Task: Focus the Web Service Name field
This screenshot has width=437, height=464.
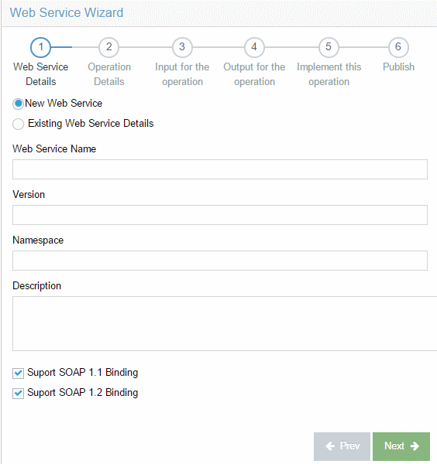Action: 220,169
